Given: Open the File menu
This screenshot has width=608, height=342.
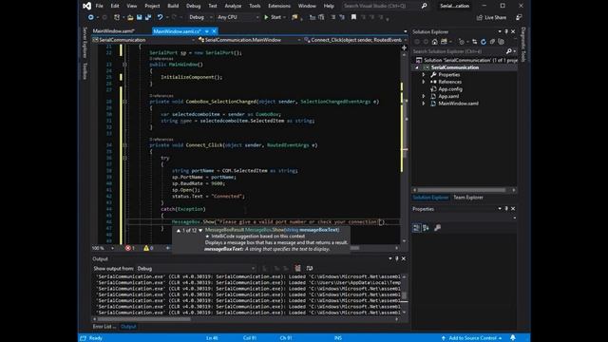Looking at the screenshot, I should tap(99, 6).
